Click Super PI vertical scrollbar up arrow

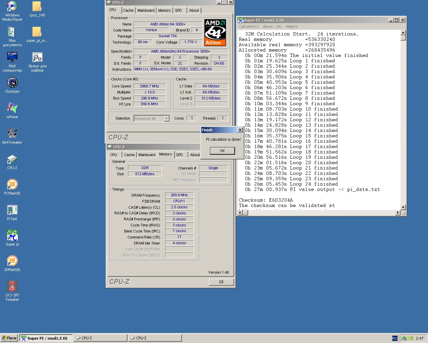point(403,32)
